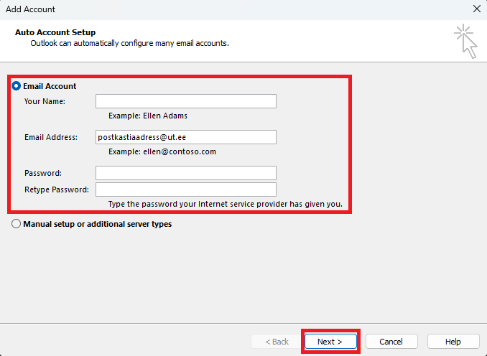This screenshot has height=356, width=487.
Task: Click the Retype Password input box
Action: [186, 189]
